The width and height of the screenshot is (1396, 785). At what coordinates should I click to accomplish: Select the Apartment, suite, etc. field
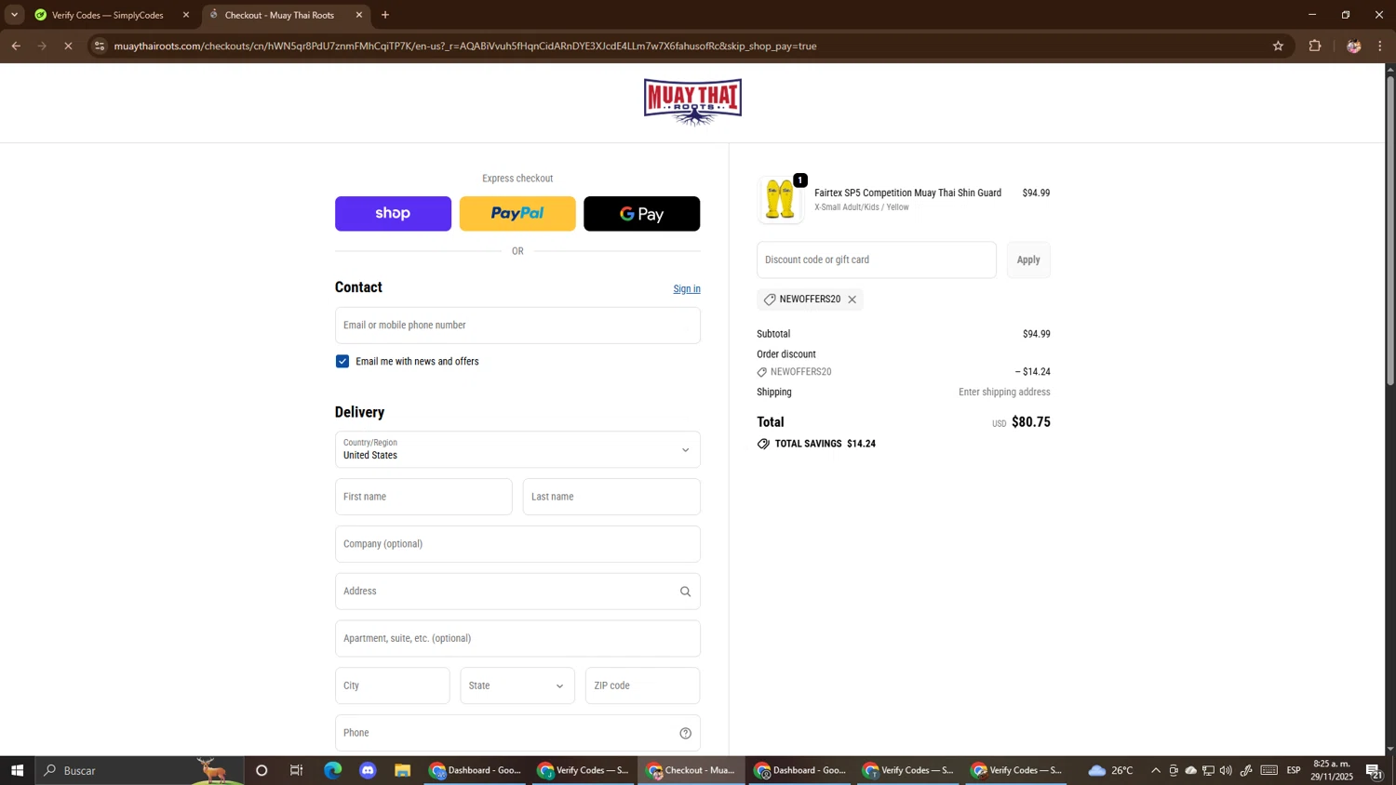tap(517, 639)
